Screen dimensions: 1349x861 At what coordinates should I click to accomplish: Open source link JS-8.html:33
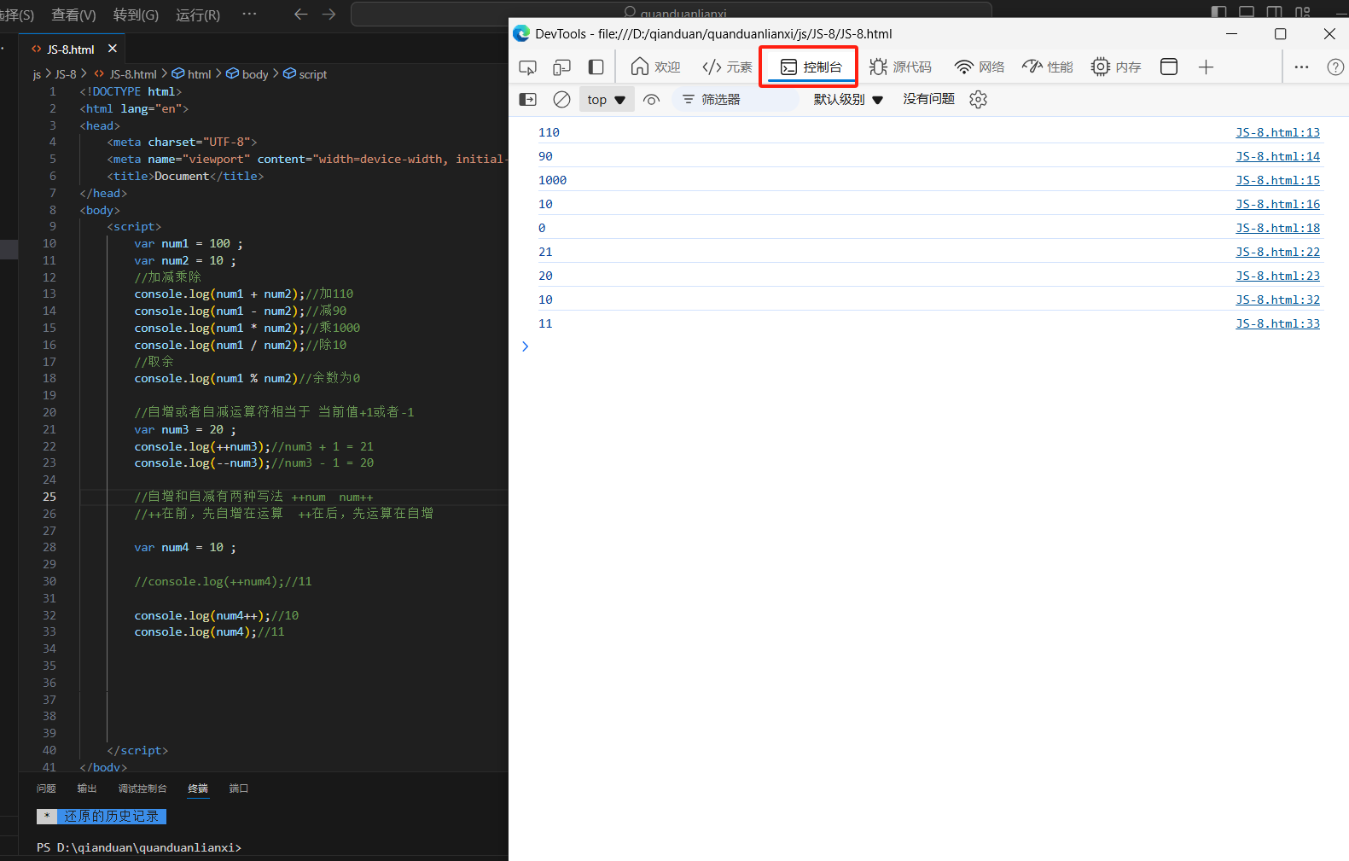[1277, 323]
